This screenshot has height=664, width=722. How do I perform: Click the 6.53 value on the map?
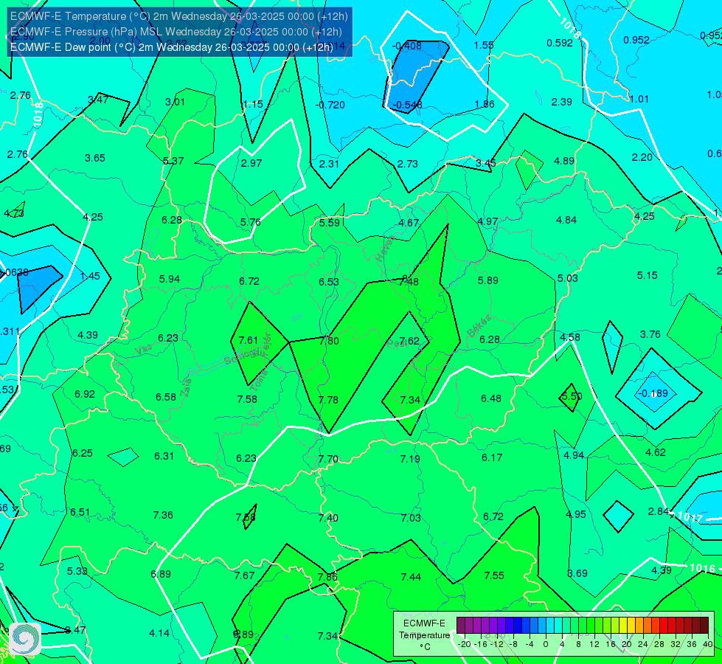(329, 282)
